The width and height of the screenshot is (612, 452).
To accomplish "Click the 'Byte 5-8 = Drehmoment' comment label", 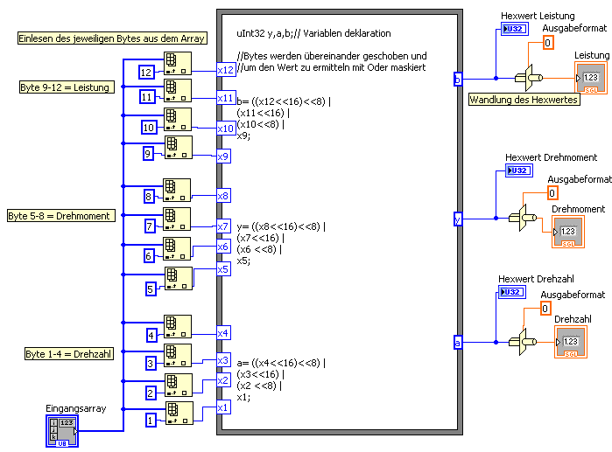I will [61, 215].
